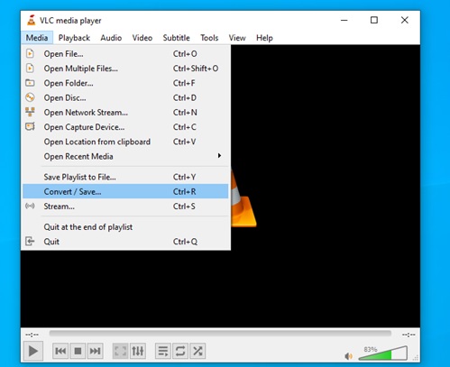
Task: Click the Play button
Action: point(33,351)
